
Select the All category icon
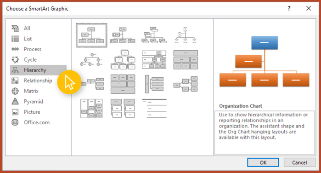click(x=15, y=29)
